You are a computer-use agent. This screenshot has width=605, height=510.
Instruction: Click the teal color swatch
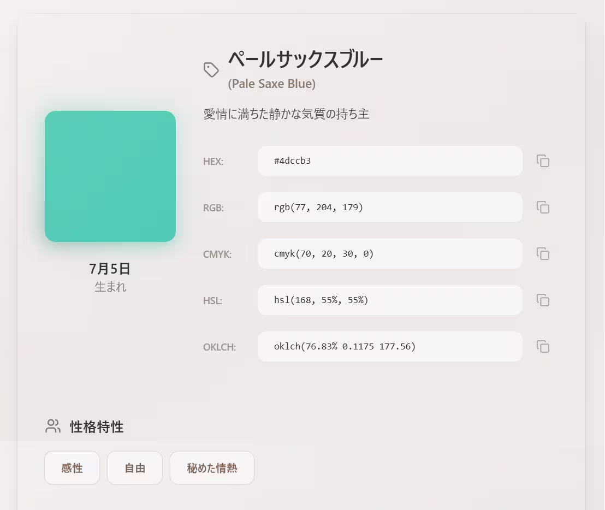click(x=110, y=176)
